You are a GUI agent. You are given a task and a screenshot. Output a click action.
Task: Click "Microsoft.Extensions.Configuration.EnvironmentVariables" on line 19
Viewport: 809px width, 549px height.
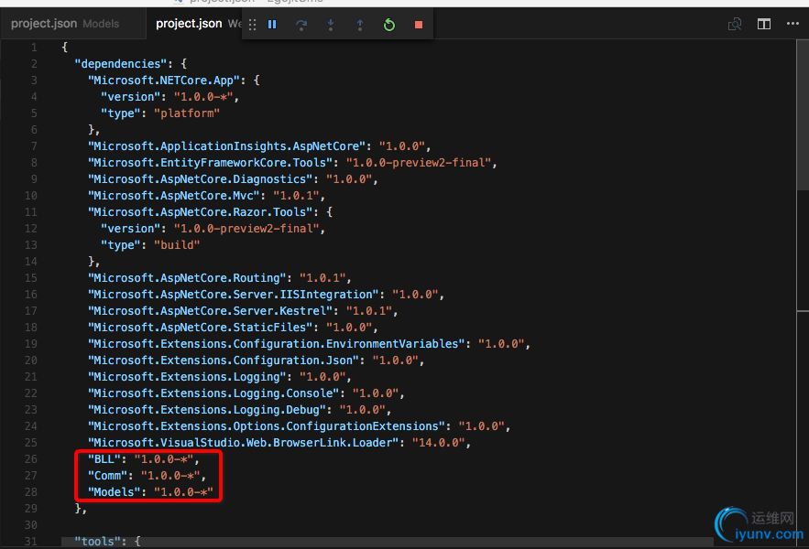276,344
